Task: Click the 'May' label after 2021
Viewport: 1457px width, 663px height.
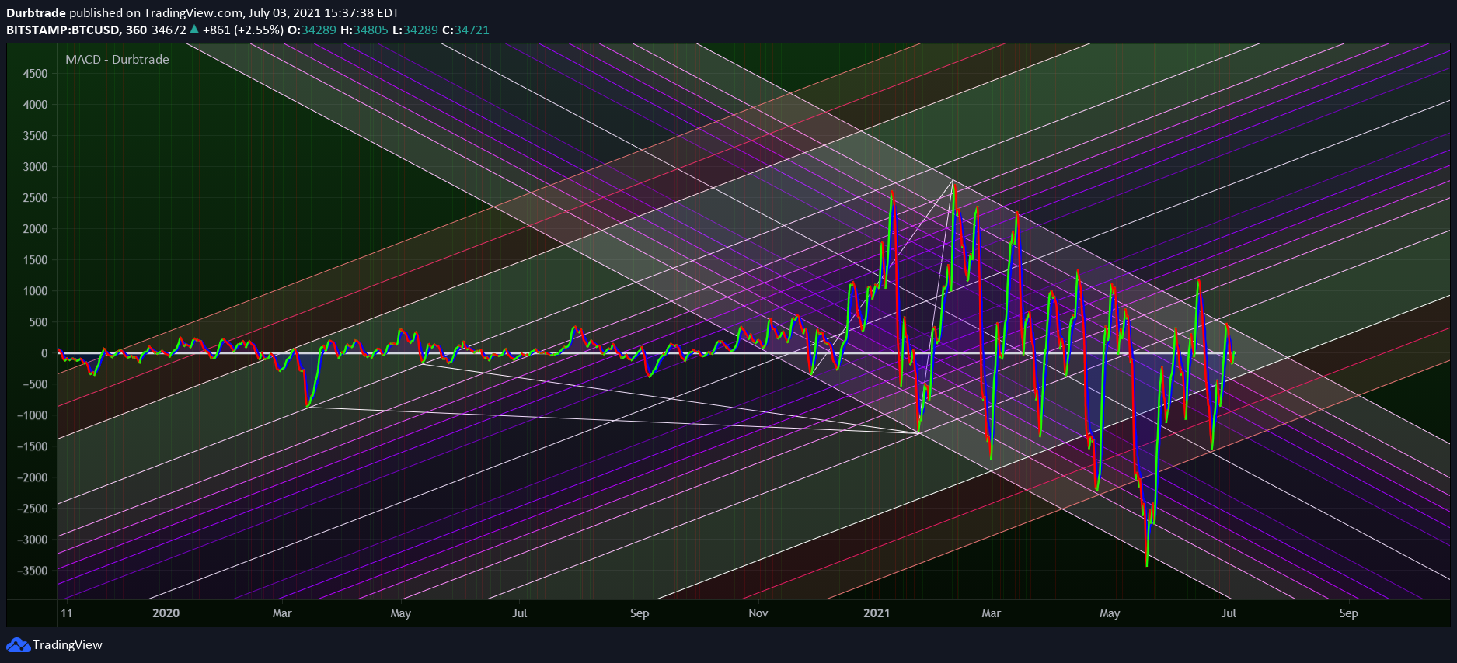Action: [x=1110, y=613]
